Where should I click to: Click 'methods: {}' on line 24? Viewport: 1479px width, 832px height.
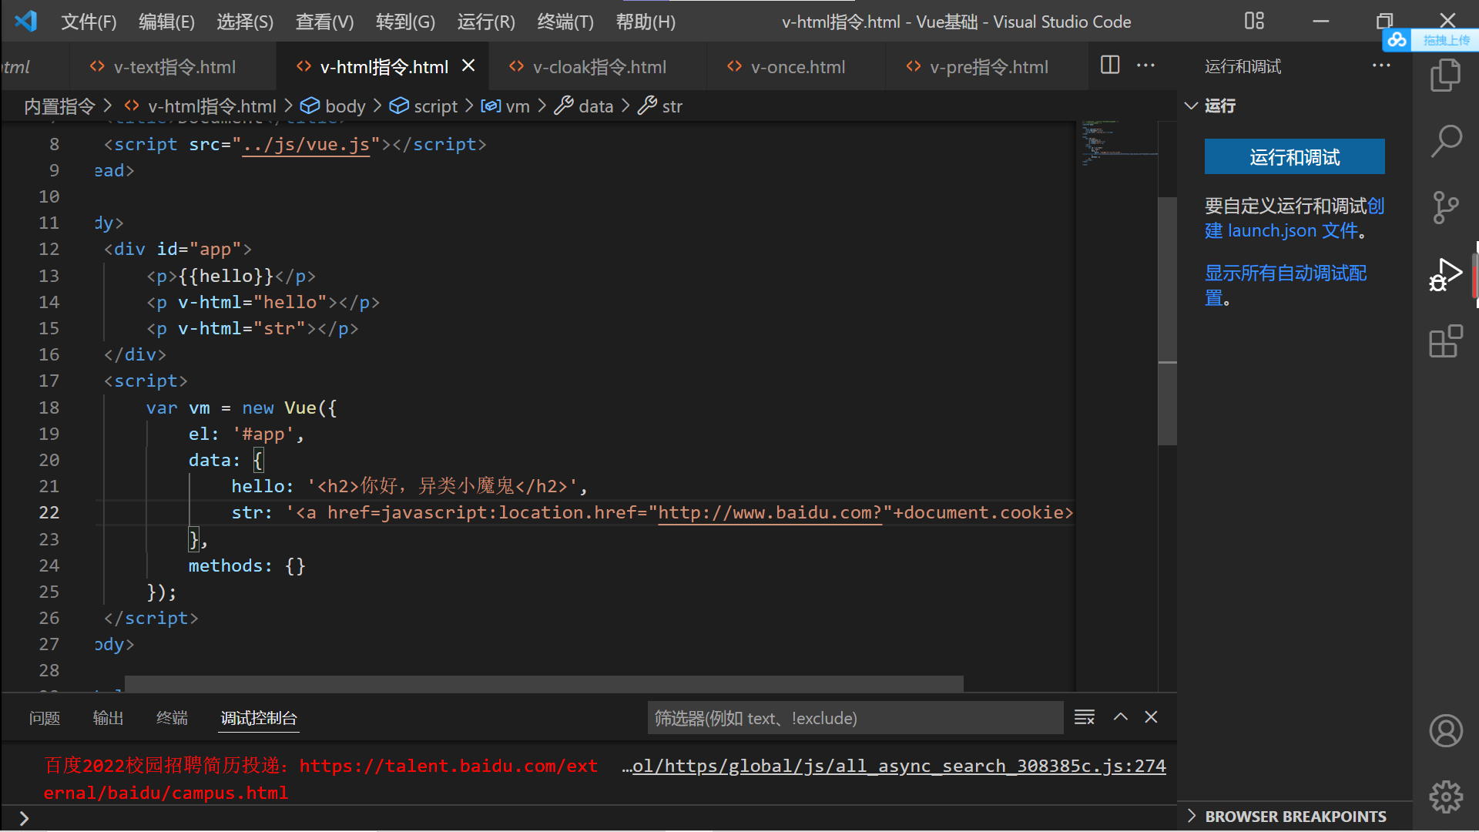(246, 566)
